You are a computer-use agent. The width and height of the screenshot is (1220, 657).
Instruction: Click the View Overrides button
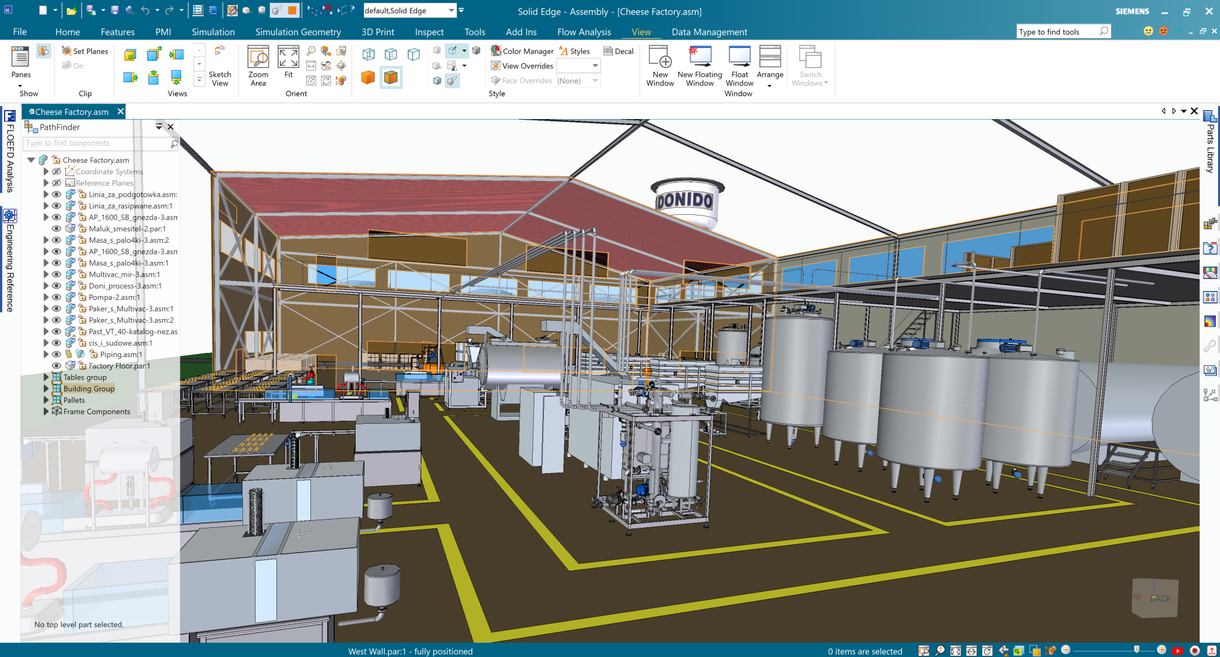(x=522, y=66)
